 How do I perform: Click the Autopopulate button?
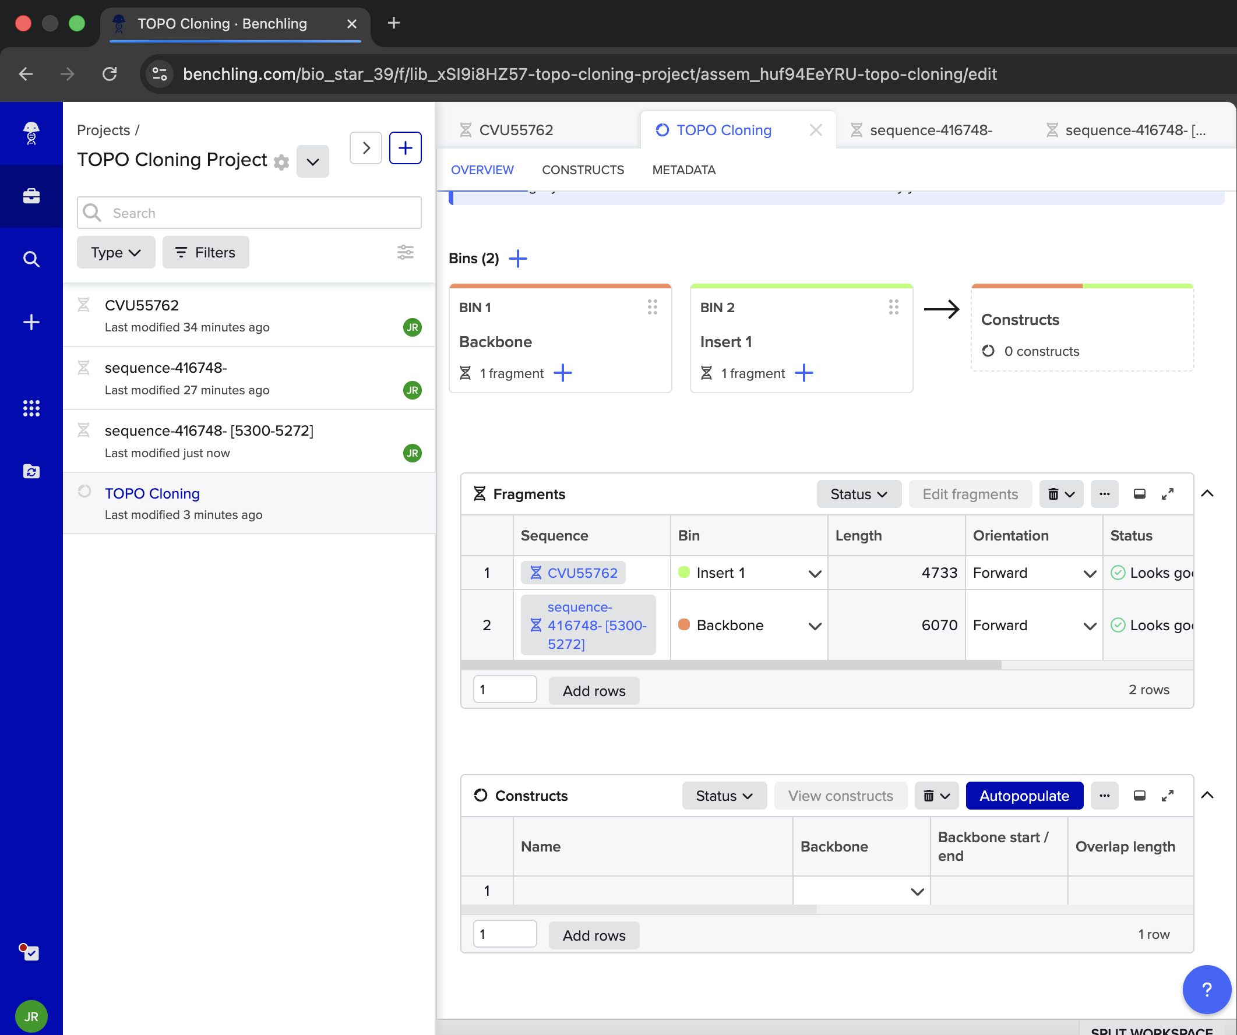(1024, 796)
